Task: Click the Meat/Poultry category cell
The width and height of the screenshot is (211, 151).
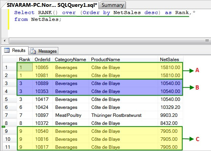Action: tap(70, 115)
